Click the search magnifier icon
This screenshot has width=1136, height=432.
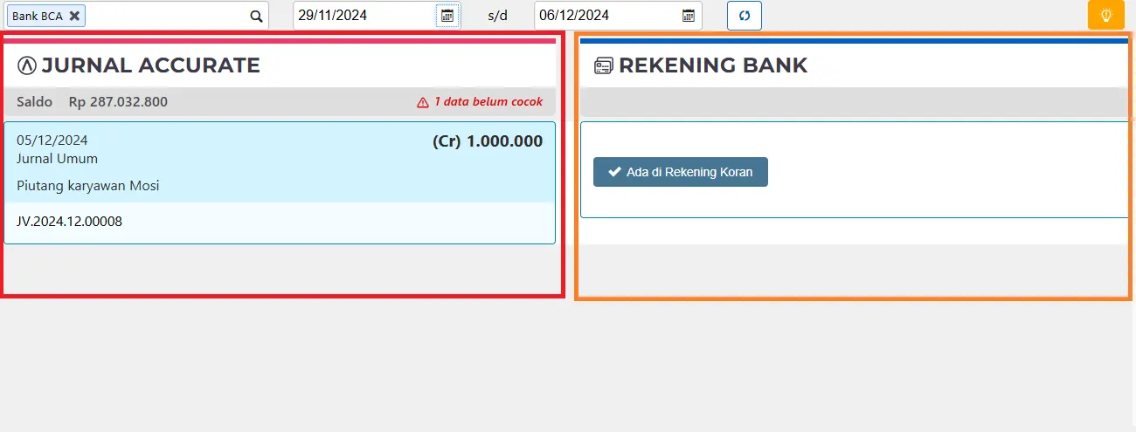[256, 16]
